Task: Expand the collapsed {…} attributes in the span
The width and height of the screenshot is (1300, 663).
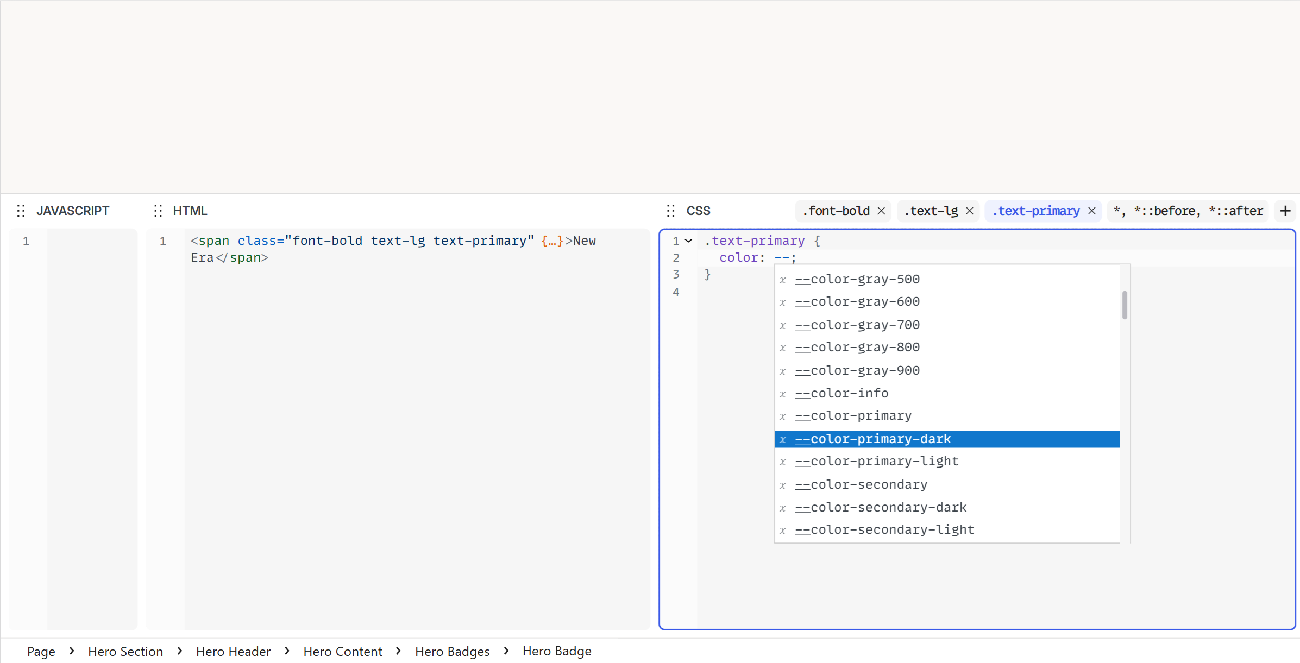Action: [552, 241]
